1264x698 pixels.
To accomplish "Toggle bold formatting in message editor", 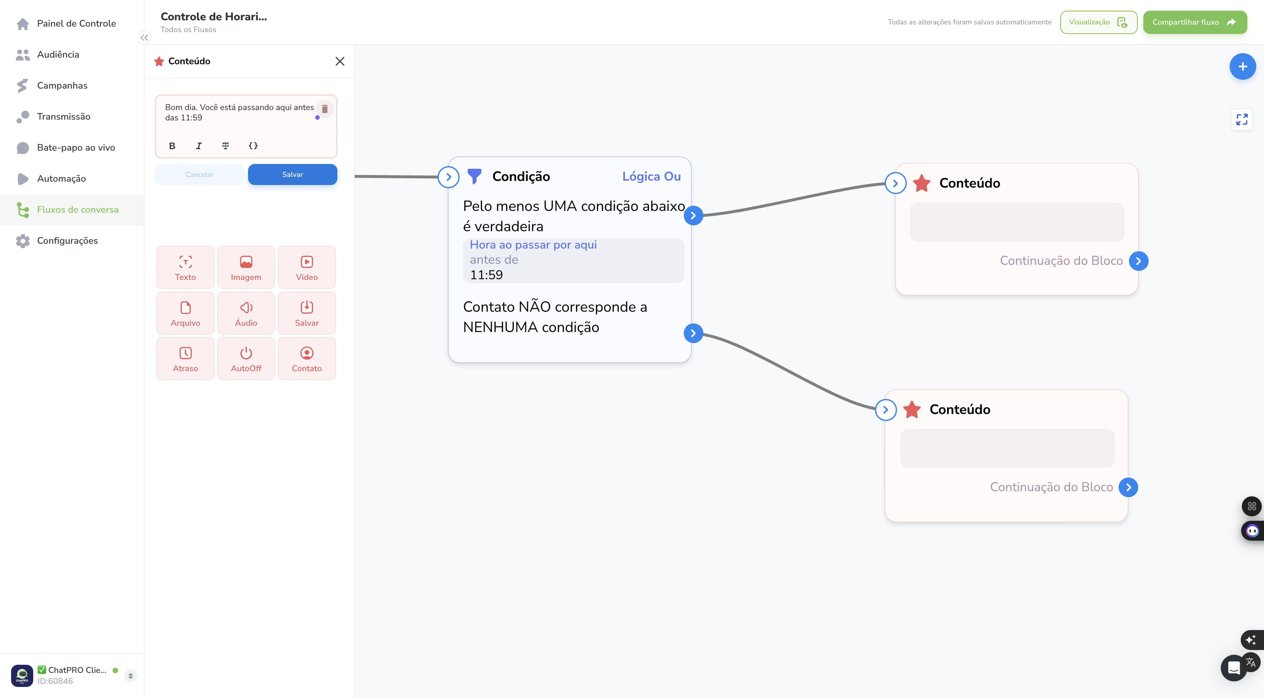I will pos(172,146).
